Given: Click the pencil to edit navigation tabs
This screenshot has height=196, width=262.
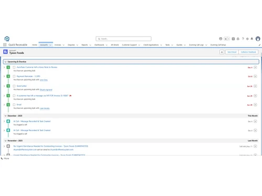Looking at the screenshot, I should point(259,45).
